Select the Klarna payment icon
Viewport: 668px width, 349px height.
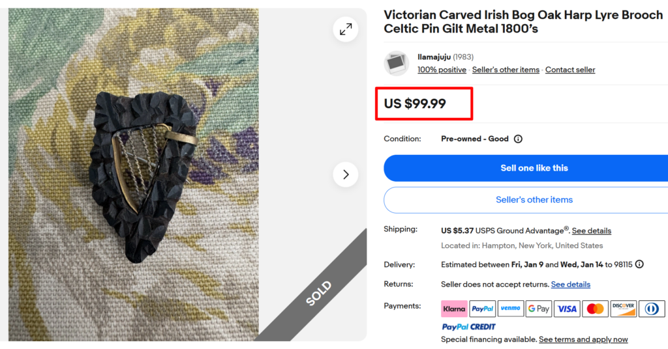click(x=454, y=309)
